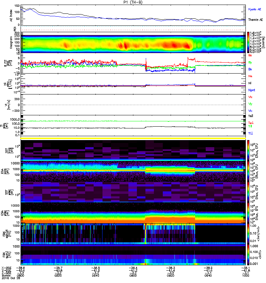
Task: Click the AE Index axis label
Action: click(11, 15)
